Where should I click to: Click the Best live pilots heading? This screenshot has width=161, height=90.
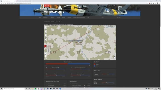[73, 82]
